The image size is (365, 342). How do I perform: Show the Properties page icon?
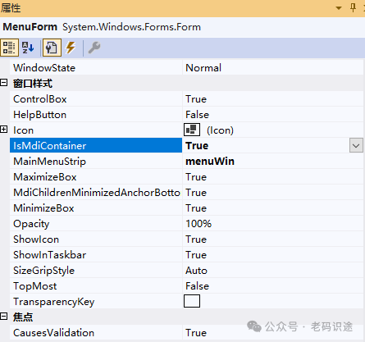52,48
